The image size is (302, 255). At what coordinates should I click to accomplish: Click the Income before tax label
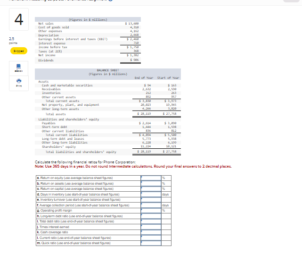coord(53,47)
